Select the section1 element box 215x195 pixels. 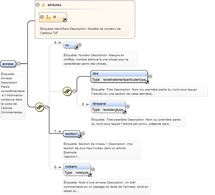pos(72,134)
